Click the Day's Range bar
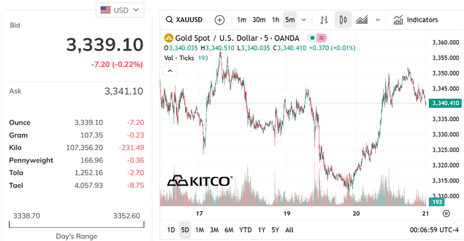 point(77,224)
